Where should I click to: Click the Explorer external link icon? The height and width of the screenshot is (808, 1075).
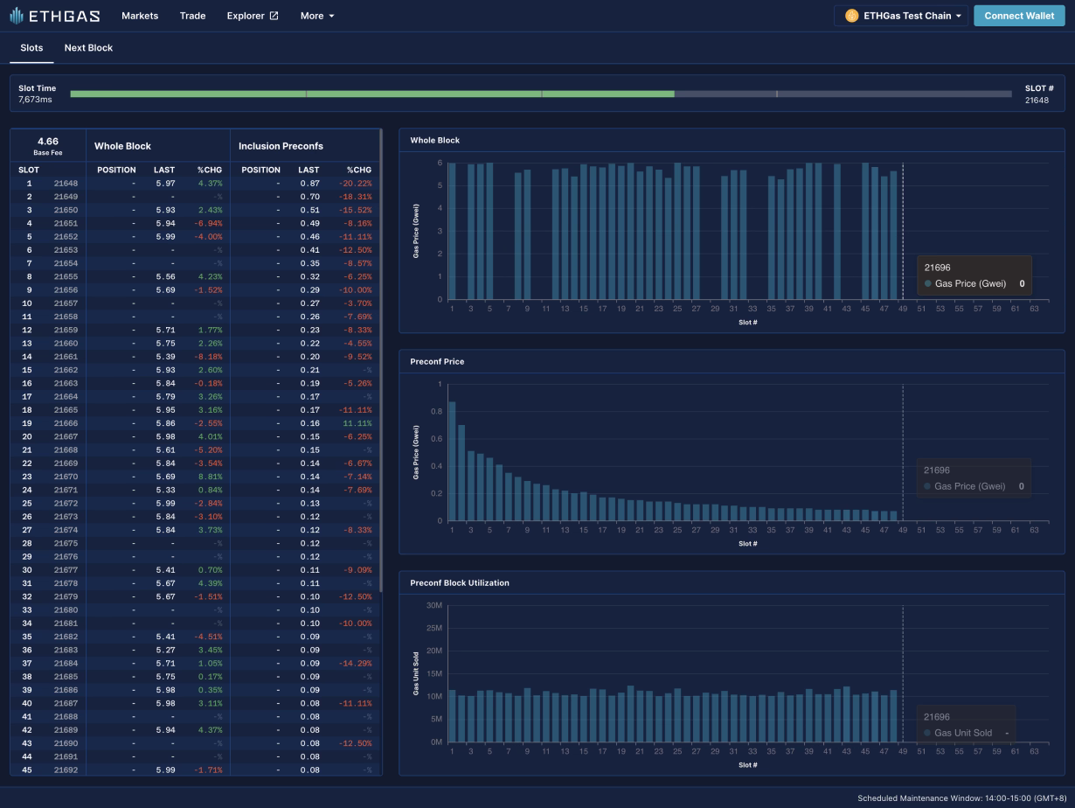pos(274,16)
